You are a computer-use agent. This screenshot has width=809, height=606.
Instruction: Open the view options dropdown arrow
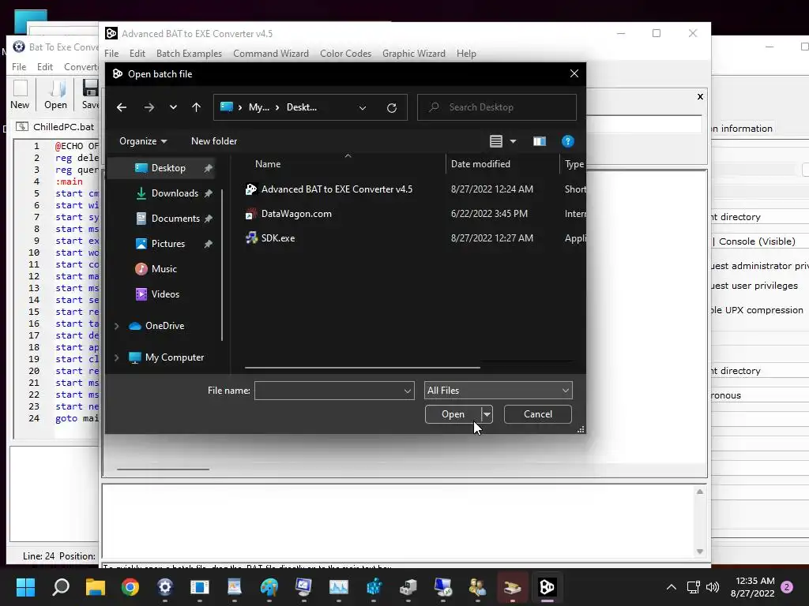tap(513, 141)
